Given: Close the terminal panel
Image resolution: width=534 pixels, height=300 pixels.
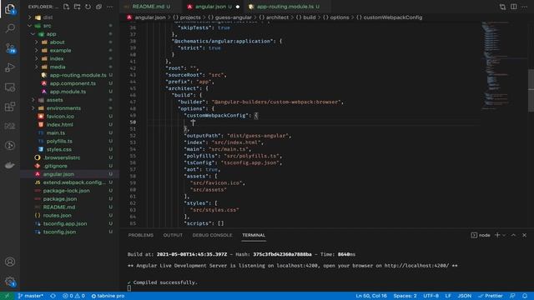Looking at the screenshot, I should tap(525, 235).
